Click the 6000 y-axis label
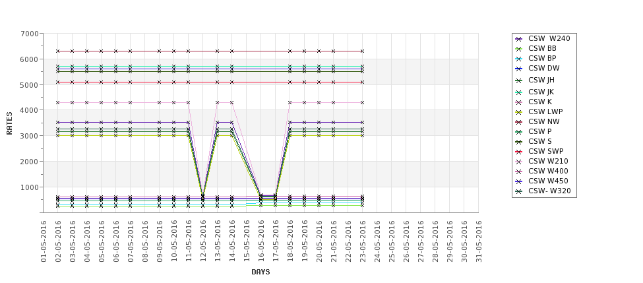Image resolution: width=643 pixels, height=283 pixels. (30, 59)
